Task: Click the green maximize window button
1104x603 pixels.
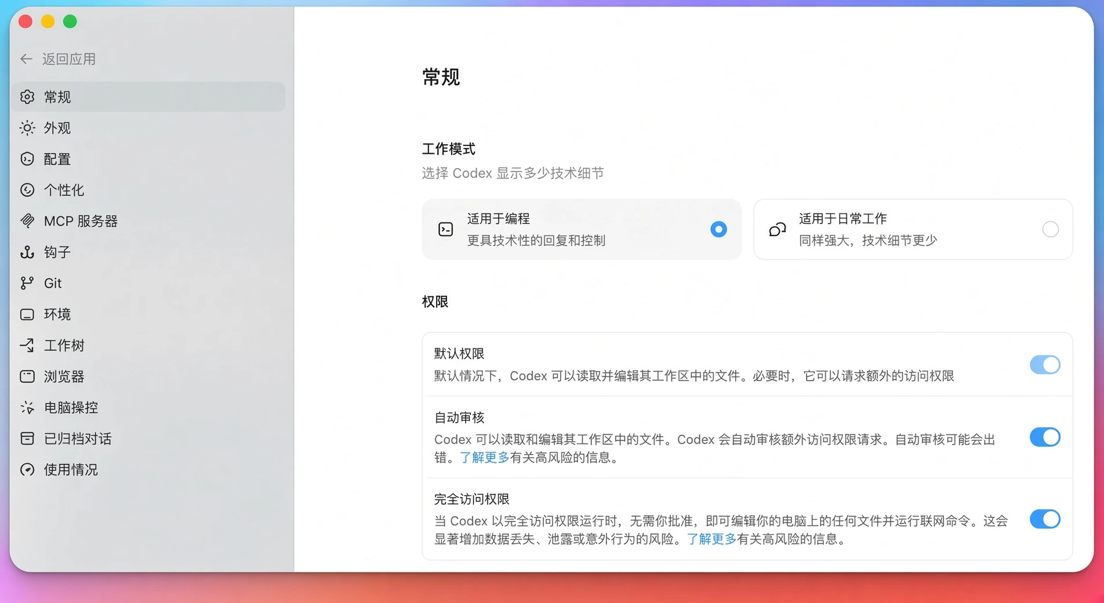Action: click(x=70, y=21)
